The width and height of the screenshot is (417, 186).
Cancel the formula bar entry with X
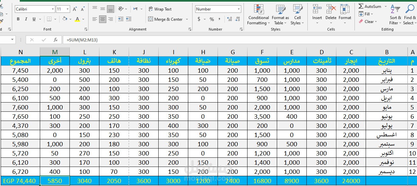click(32, 40)
